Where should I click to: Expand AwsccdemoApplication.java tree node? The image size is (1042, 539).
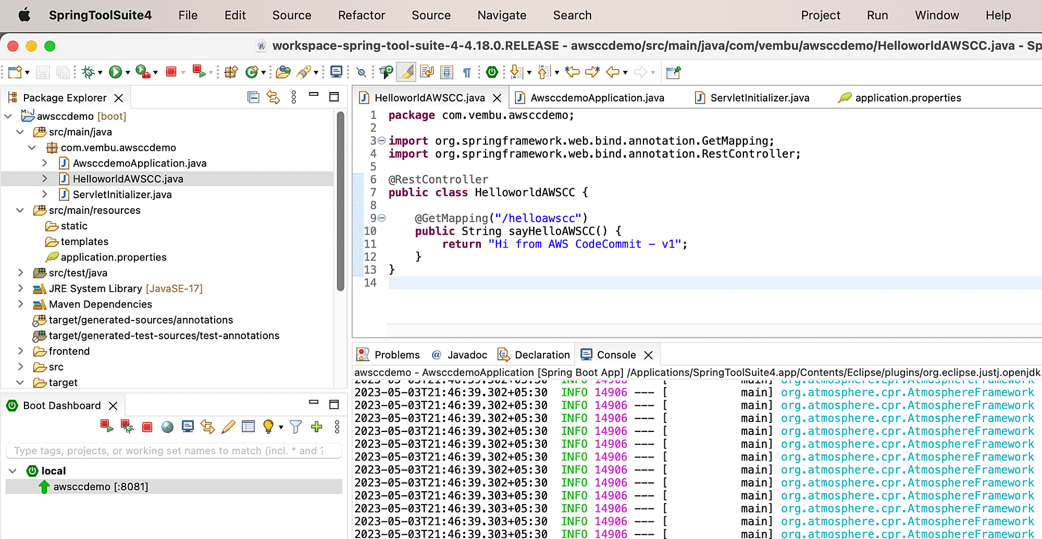pos(45,163)
